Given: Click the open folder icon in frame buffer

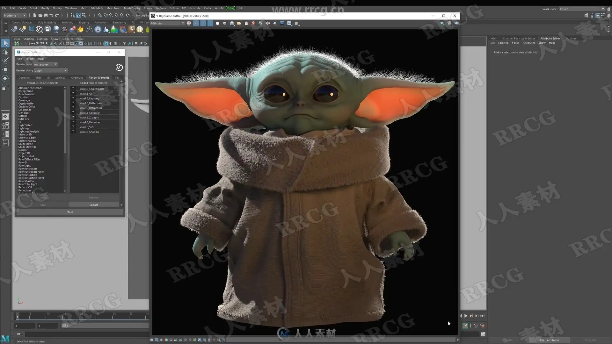Looking at the screenshot, I should coord(239,23).
